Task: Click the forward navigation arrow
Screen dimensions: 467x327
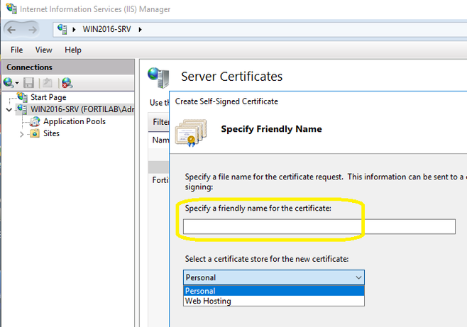Action: (33, 29)
